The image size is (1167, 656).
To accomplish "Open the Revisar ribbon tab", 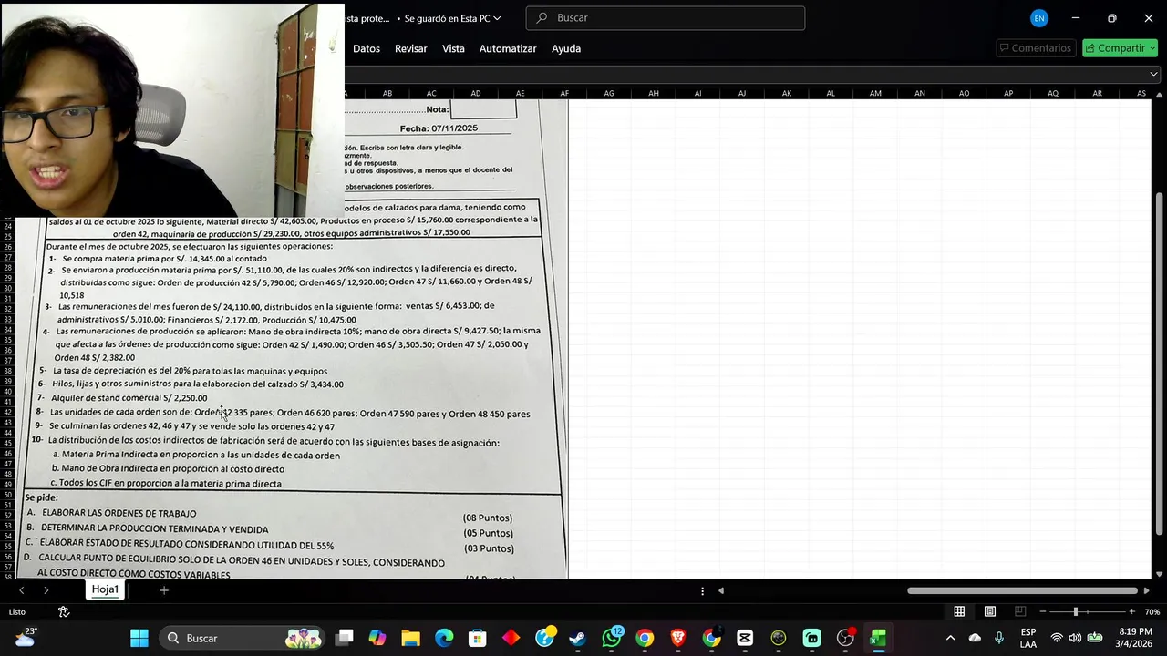I will (x=410, y=48).
